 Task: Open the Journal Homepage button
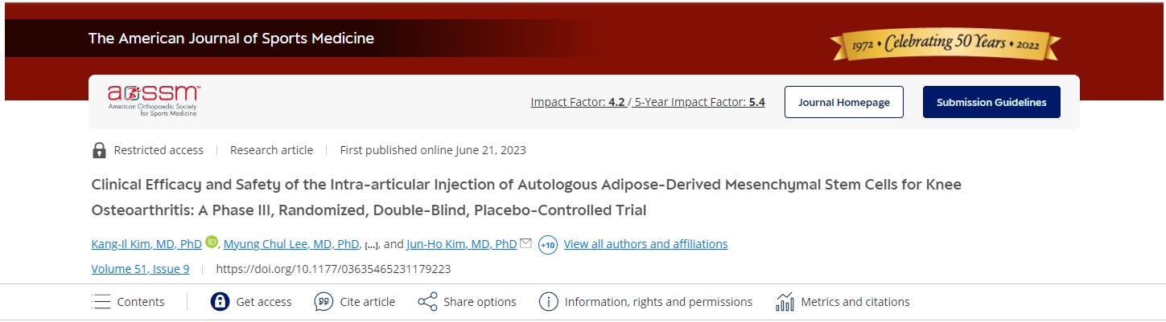pyautogui.click(x=843, y=102)
